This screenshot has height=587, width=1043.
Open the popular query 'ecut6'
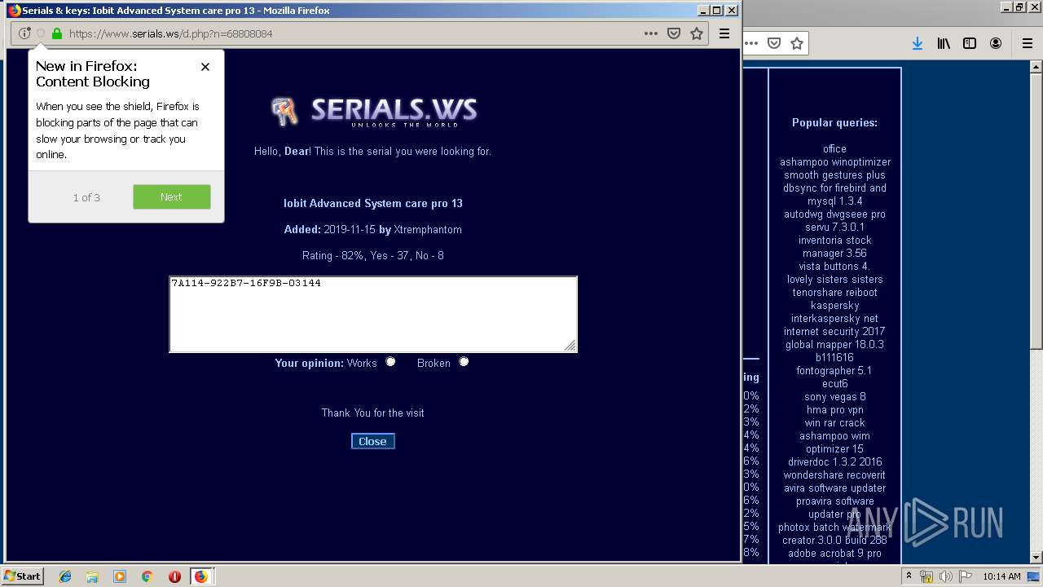[x=834, y=384]
